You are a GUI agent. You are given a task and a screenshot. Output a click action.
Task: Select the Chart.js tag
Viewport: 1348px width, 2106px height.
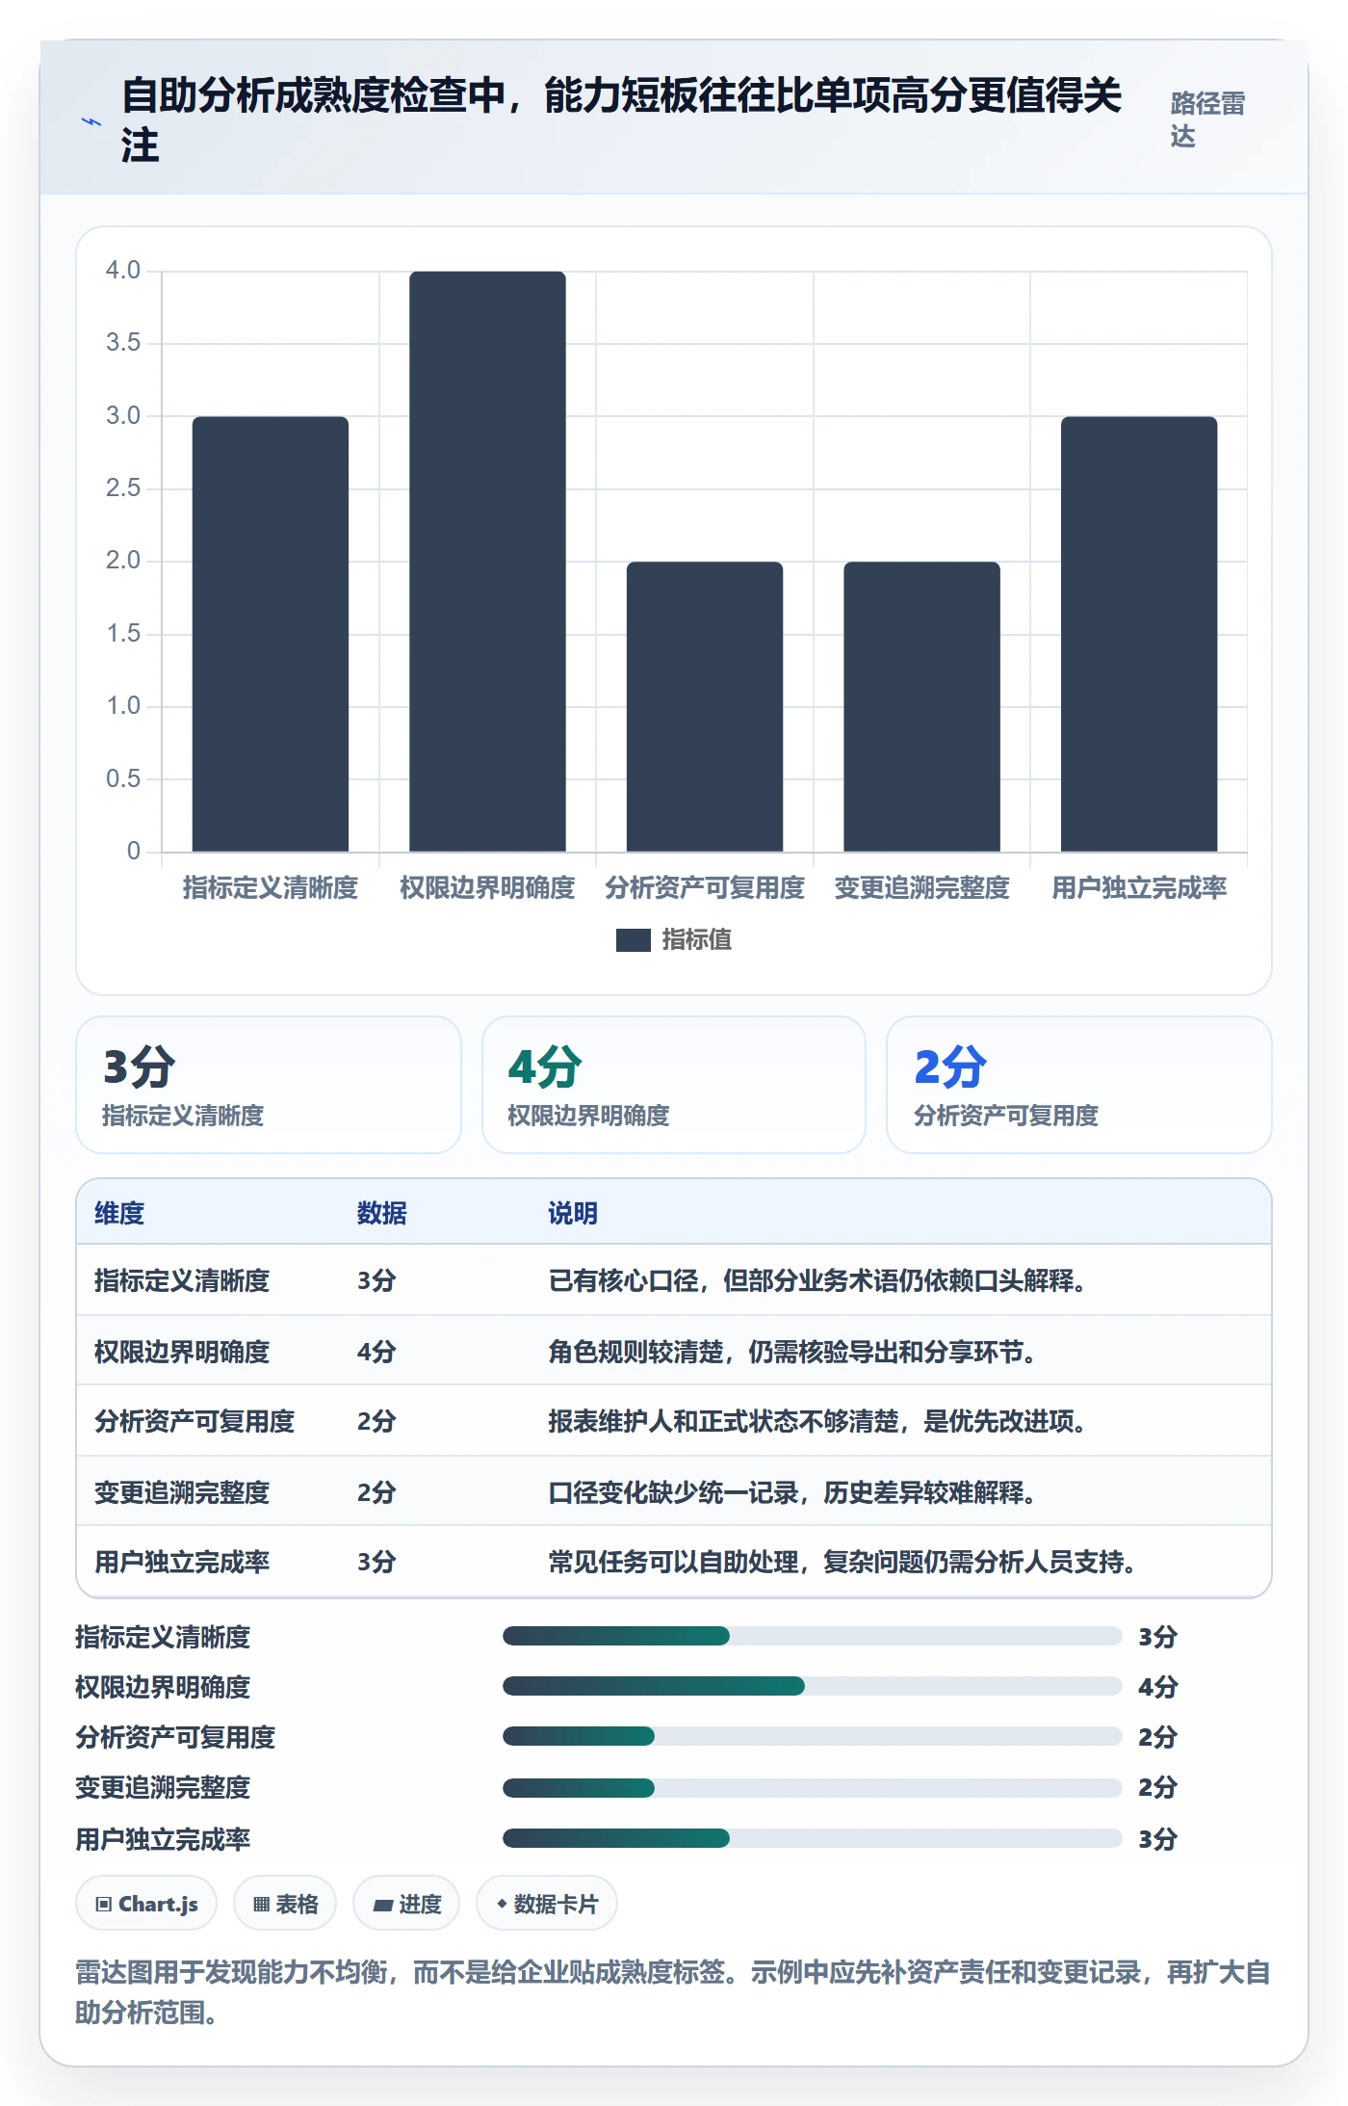[146, 1904]
